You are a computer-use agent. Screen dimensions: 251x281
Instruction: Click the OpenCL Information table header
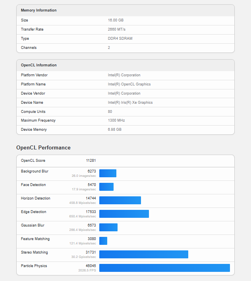[x=39, y=65]
